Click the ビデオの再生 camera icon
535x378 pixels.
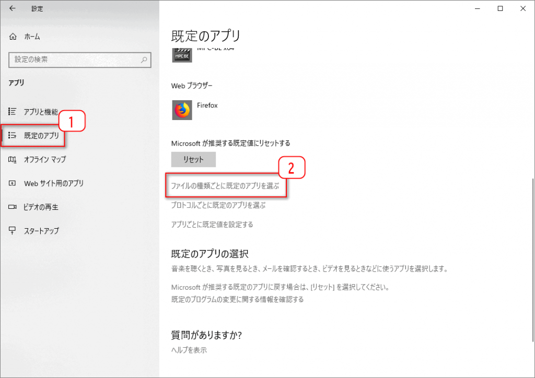[13, 207]
